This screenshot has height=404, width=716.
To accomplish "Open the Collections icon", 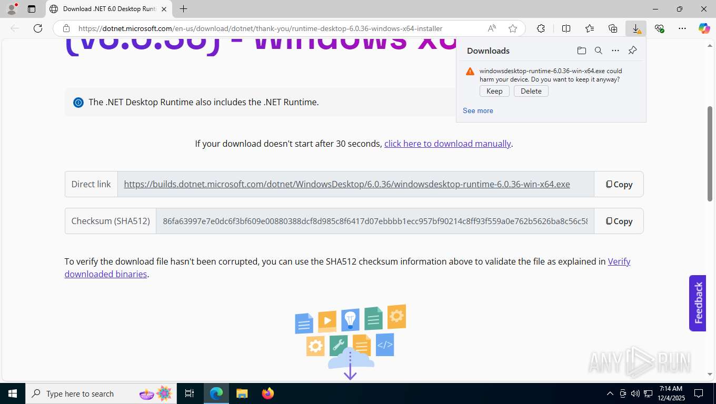I will [x=613, y=28].
